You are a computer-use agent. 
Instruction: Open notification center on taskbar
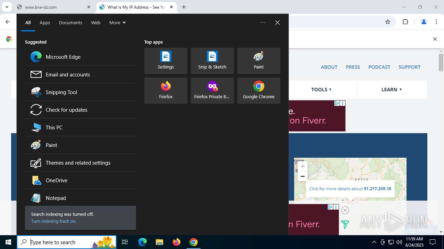(x=433, y=242)
